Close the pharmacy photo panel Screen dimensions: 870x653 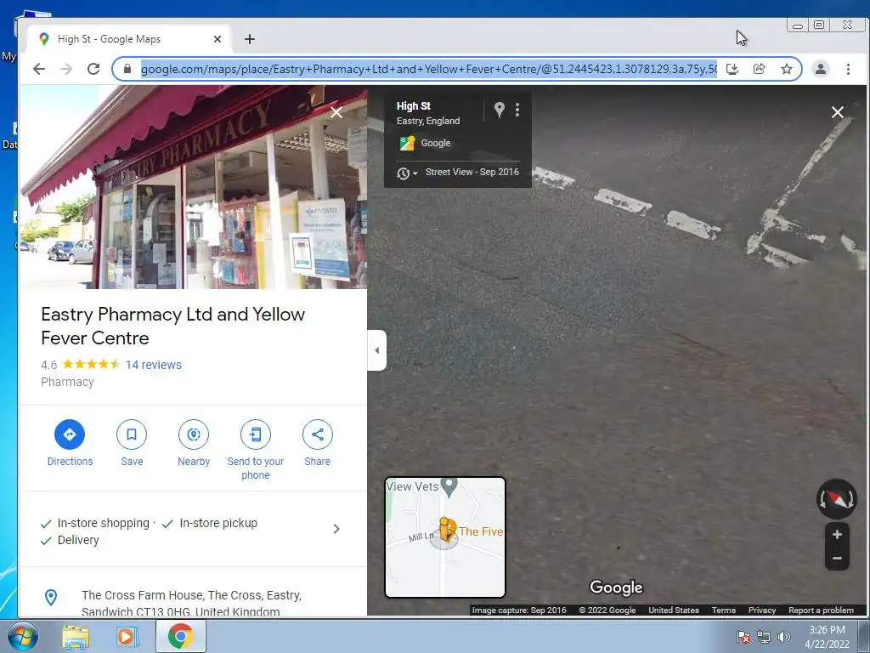336,112
